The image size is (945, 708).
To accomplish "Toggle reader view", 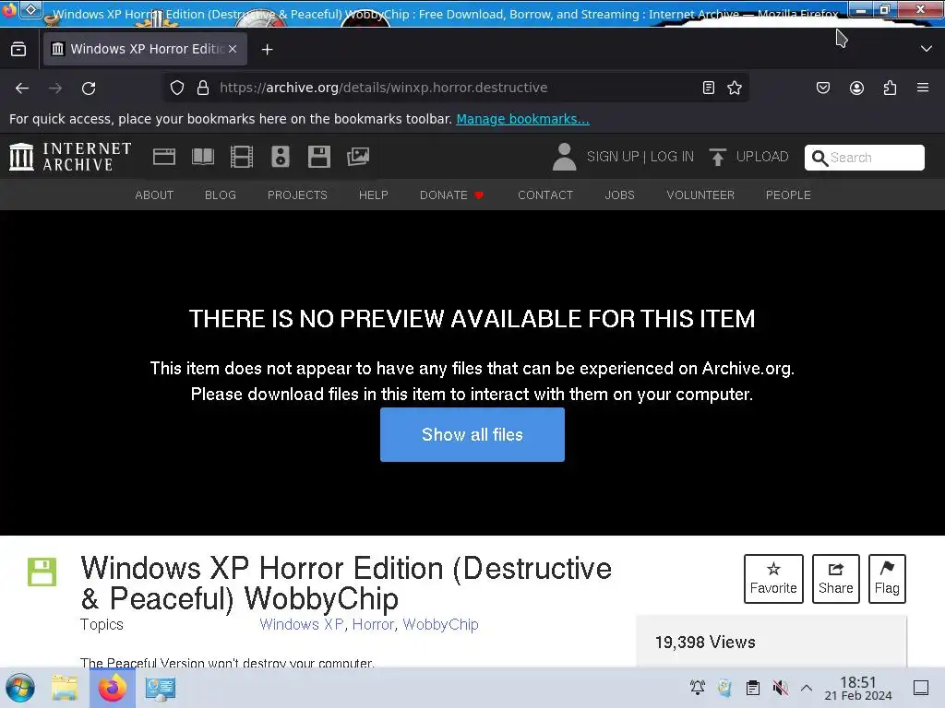I will [x=709, y=88].
